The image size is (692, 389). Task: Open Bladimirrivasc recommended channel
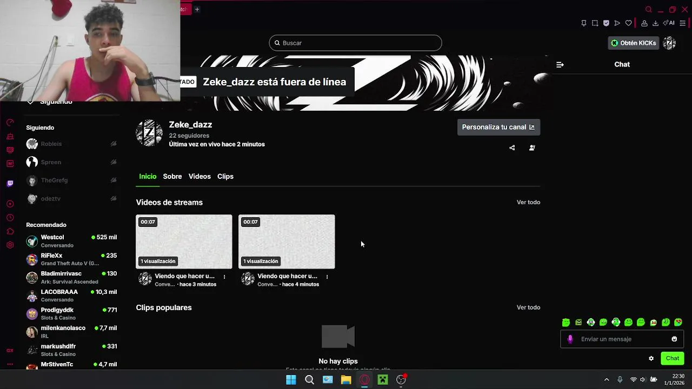(71, 277)
